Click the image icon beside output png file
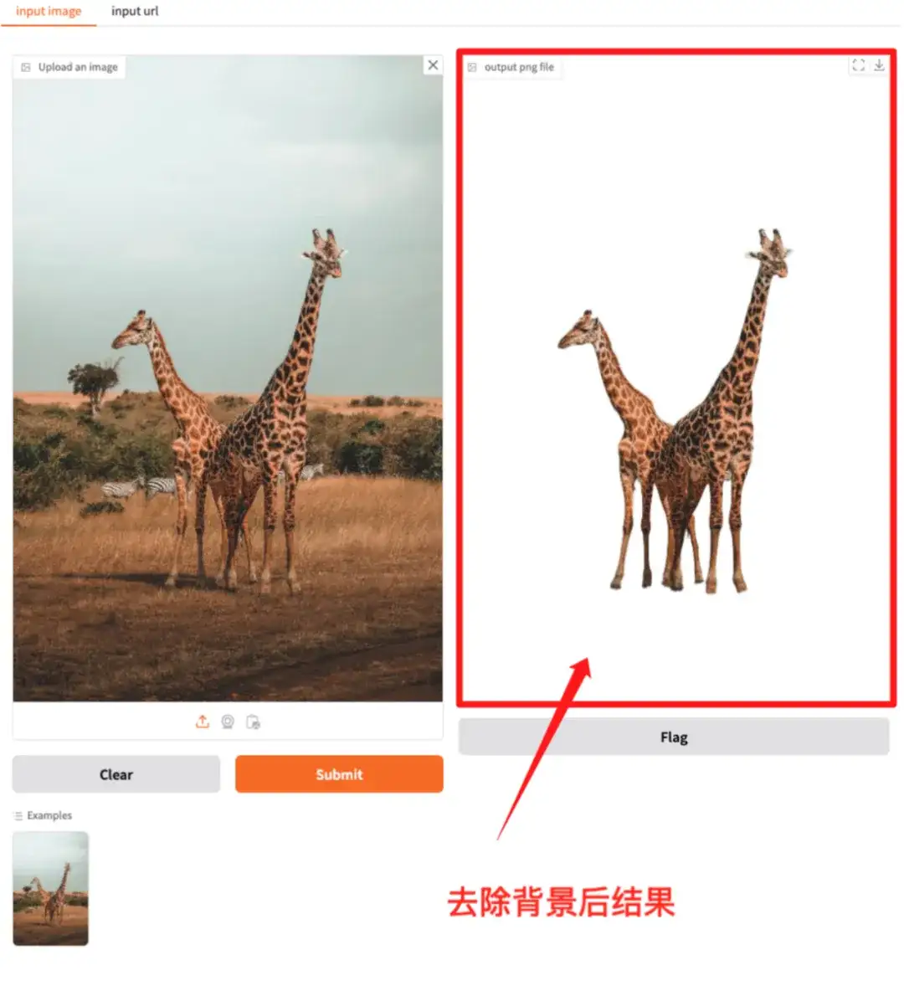Viewport: 904px width, 981px height. (472, 67)
